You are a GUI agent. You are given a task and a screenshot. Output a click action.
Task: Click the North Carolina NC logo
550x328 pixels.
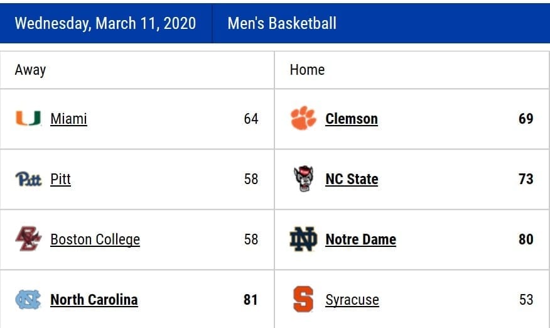[x=28, y=300]
